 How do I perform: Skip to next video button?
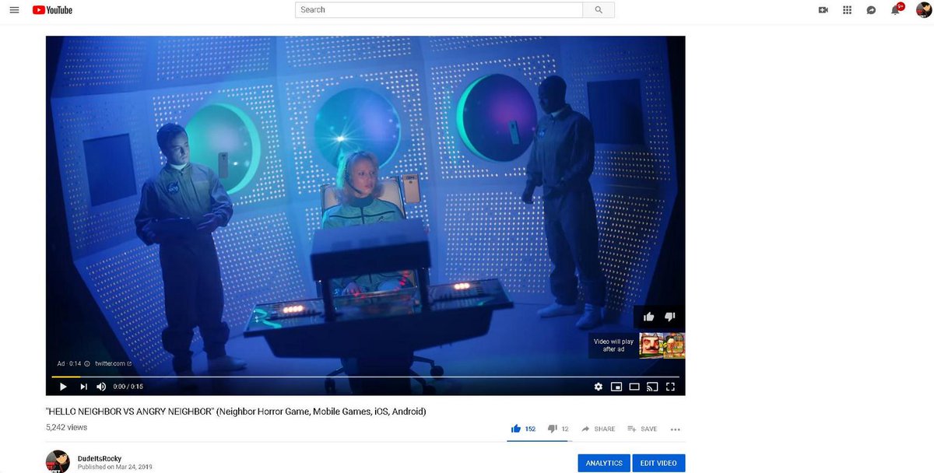click(83, 387)
